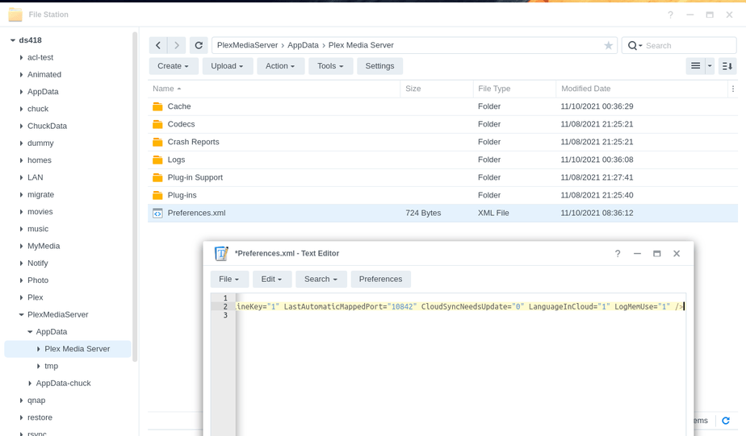This screenshot has height=436, width=746.
Task: Select the Codecs folder icon
Action: click(x=157, y=124)
